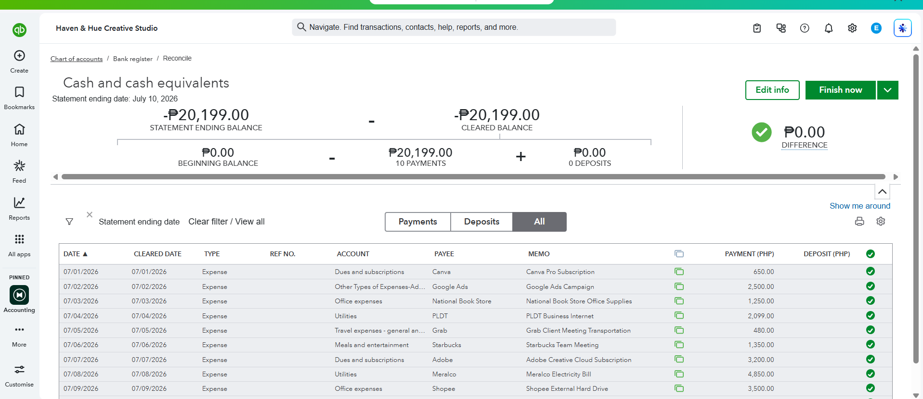Go to Home in the sidebar
The width and height of the screenshot is (923, 399).
click(19, 135)
